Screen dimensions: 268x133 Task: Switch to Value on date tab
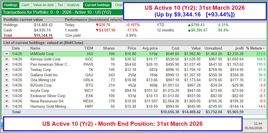coord(43,5)
